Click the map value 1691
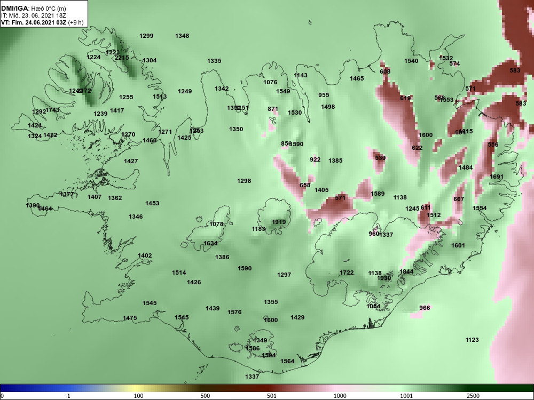This screenshot has width=534, height=400. tap(497, 177)
